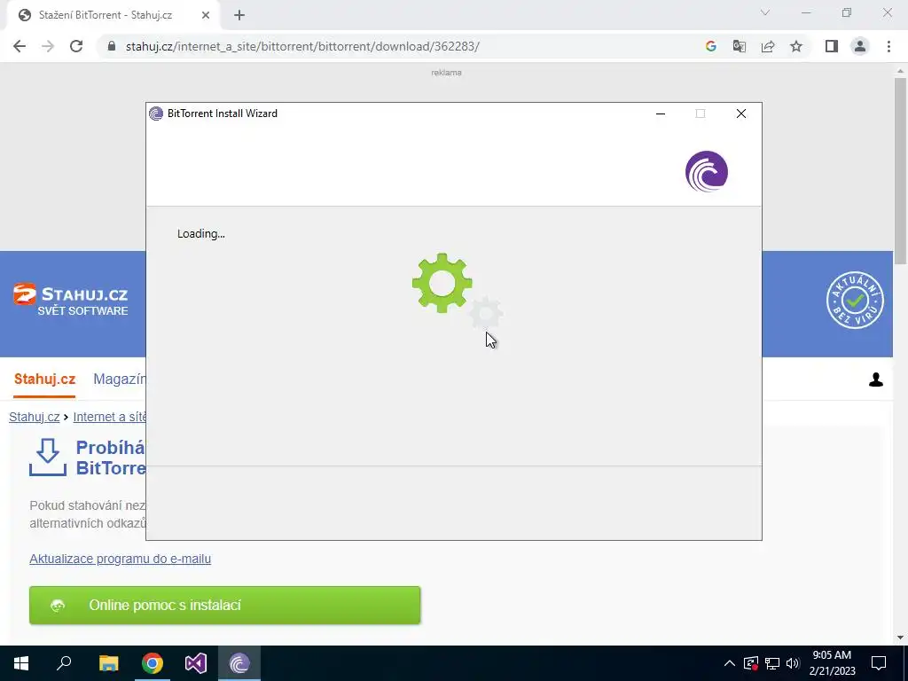Click the translate page icon
908x681 pixels.
pyautogui.click(x=739, y=46)
